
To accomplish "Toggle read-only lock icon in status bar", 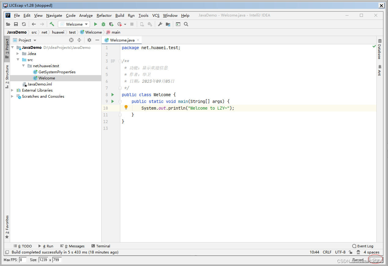I will coord(350,252).
